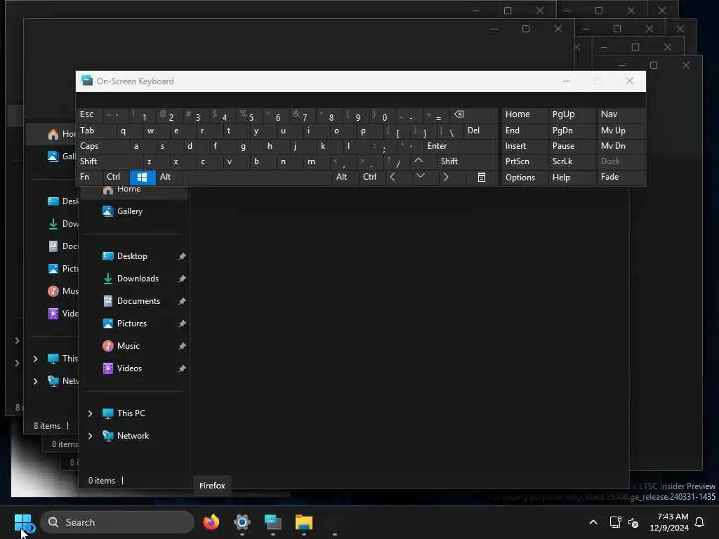The width and height of the screenshot is (719, 539).
Task: Click the Backspace key icon on keyboard
Action: click(459, 114)
